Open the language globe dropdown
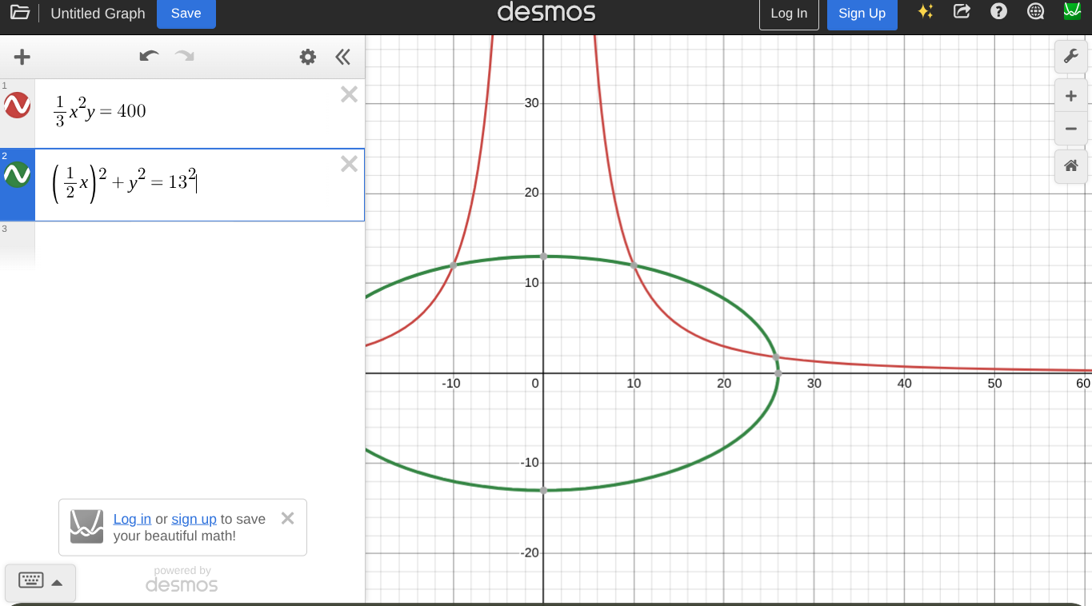The width and height of the screenshot is (1092, 606). click(1035, 12)
